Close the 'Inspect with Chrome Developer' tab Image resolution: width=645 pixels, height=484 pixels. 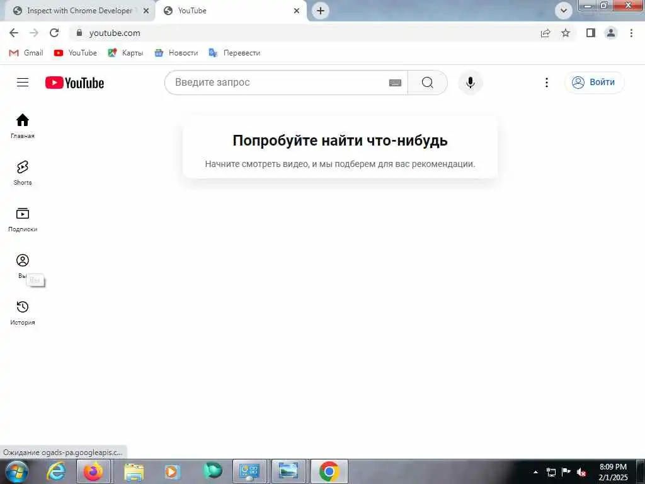tap(146, 11)
